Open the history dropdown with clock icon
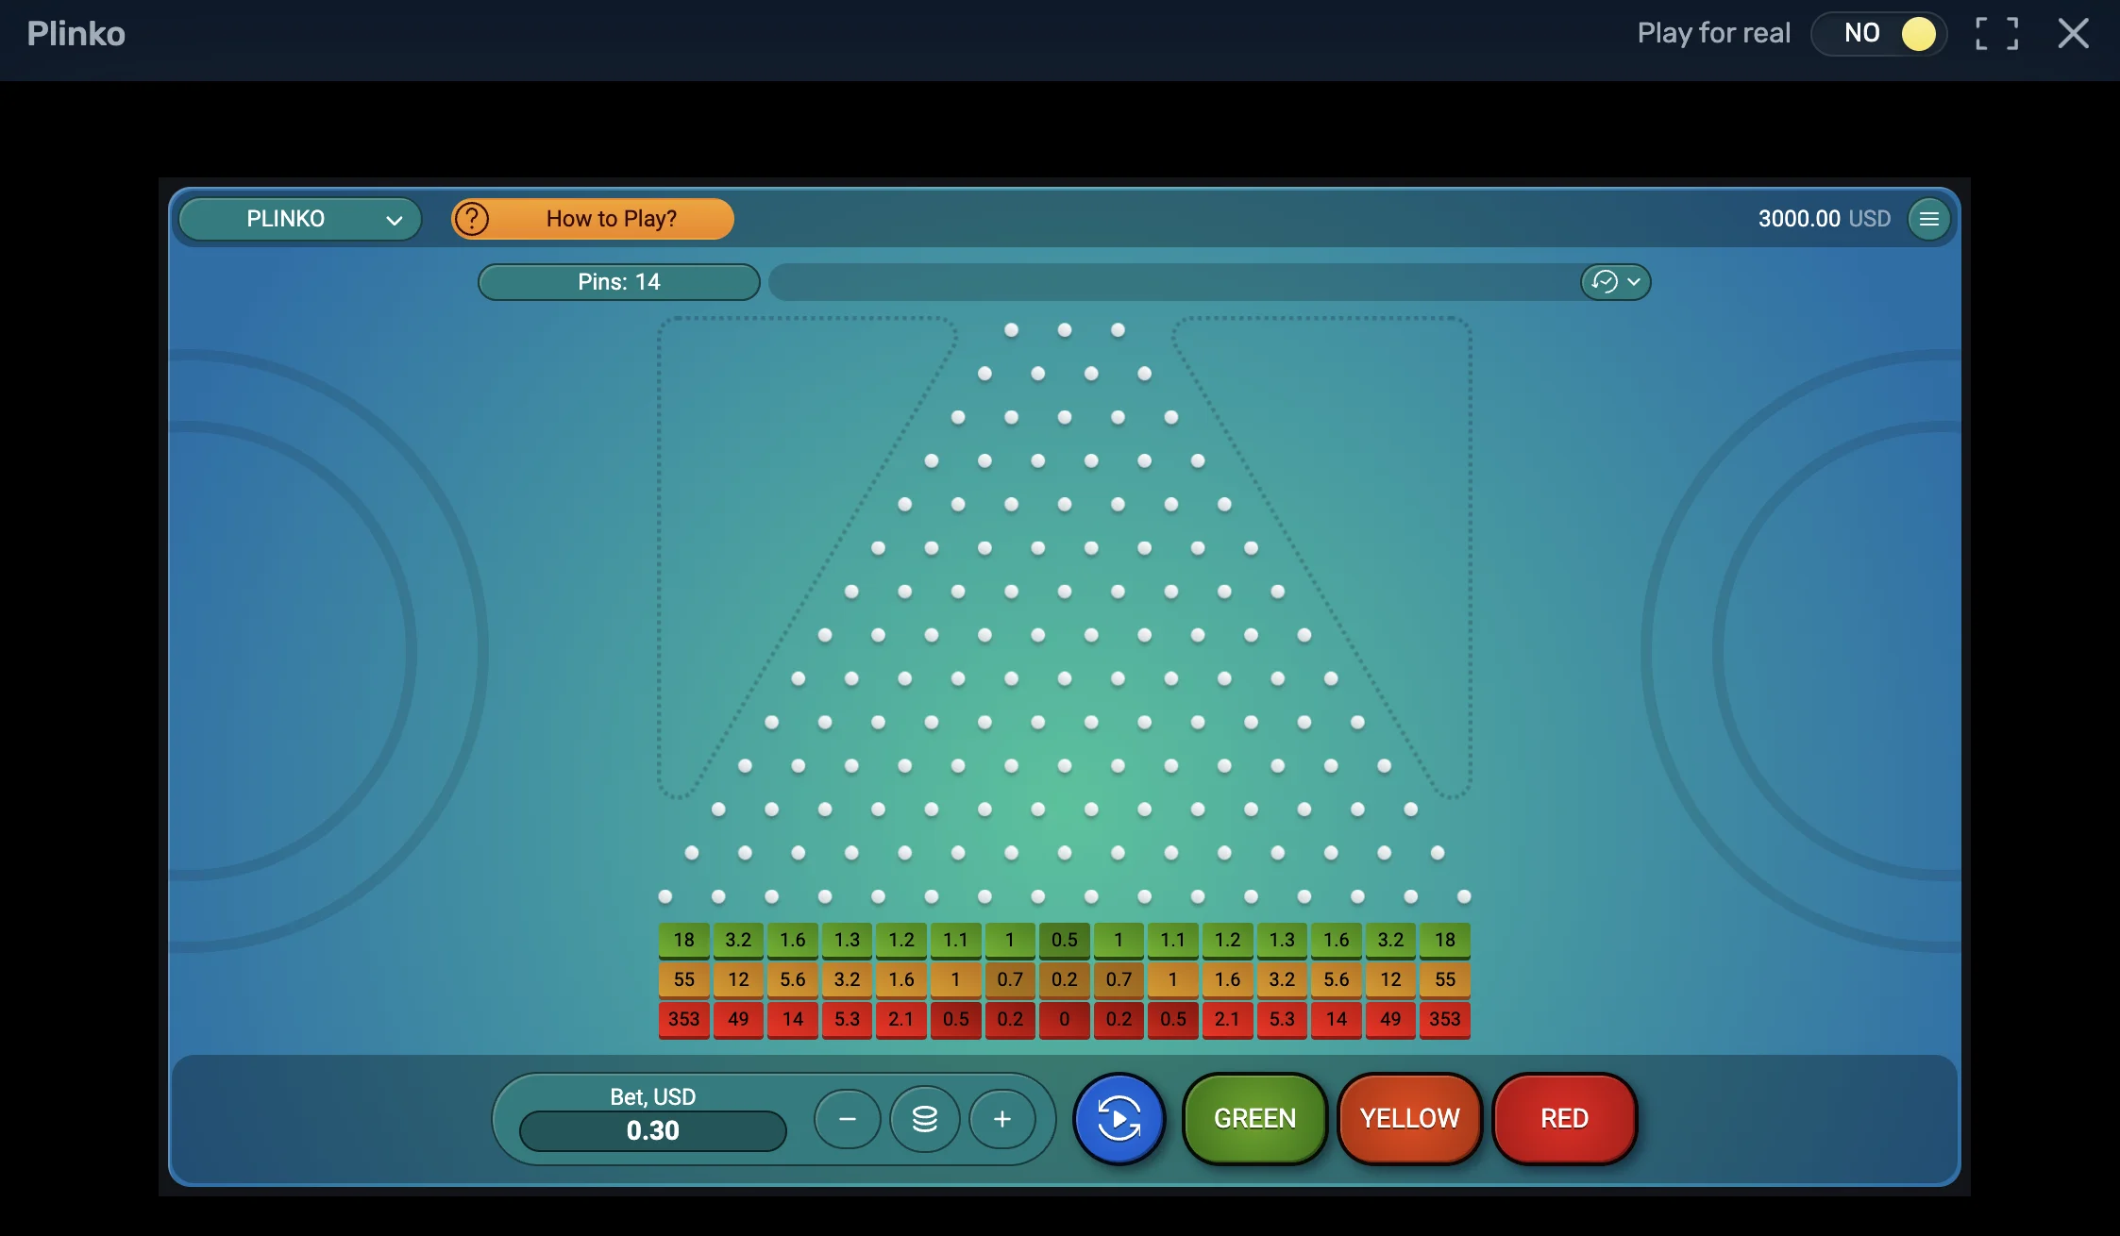 coord(1615,282)
